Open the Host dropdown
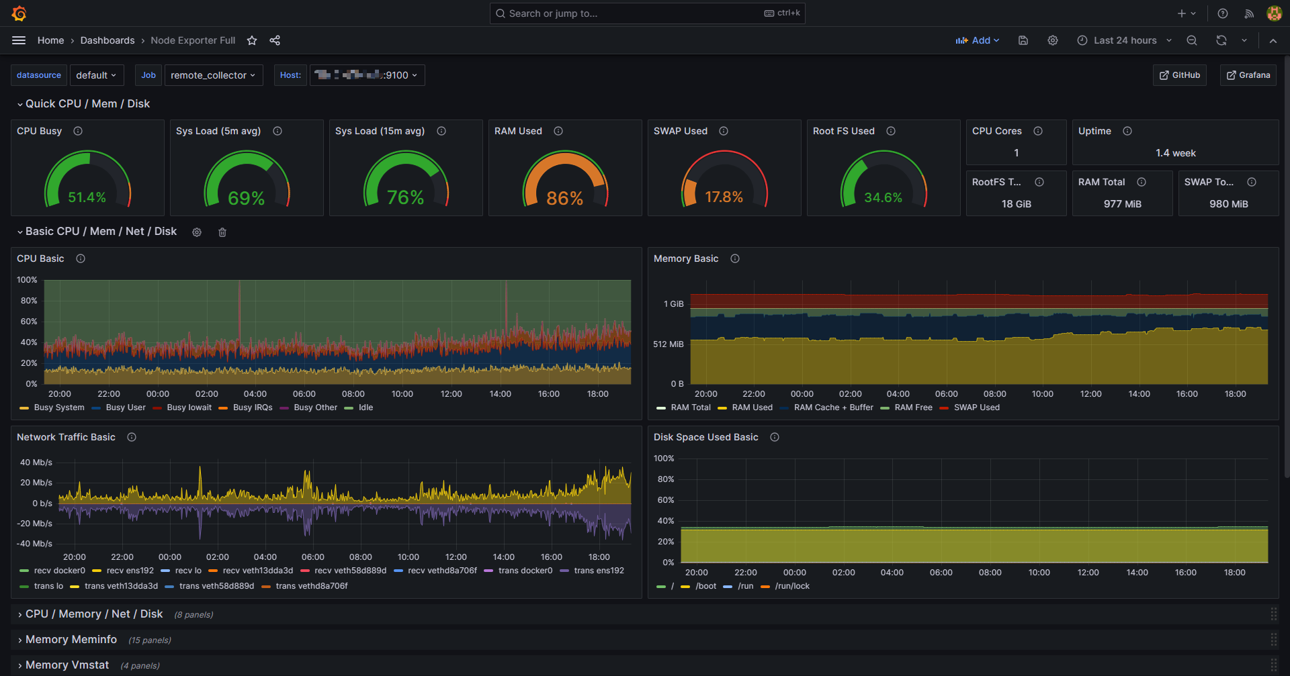Viewport: 1290px width, 676px height. point(367,75)
